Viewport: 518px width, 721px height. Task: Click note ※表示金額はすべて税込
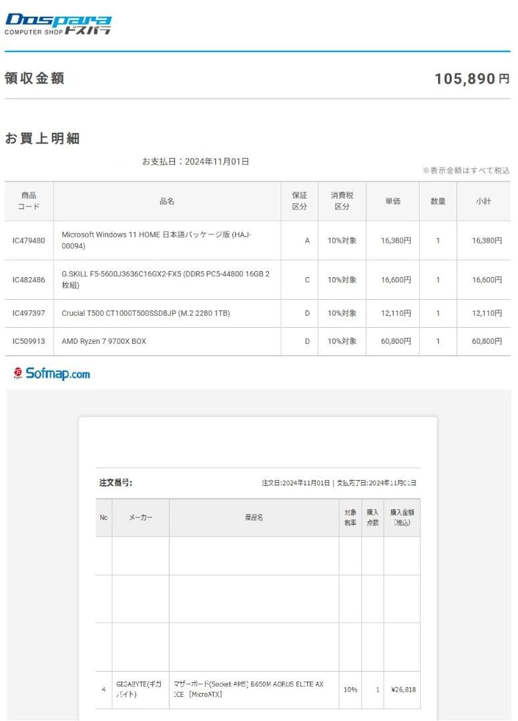click(x=466, y=171)
